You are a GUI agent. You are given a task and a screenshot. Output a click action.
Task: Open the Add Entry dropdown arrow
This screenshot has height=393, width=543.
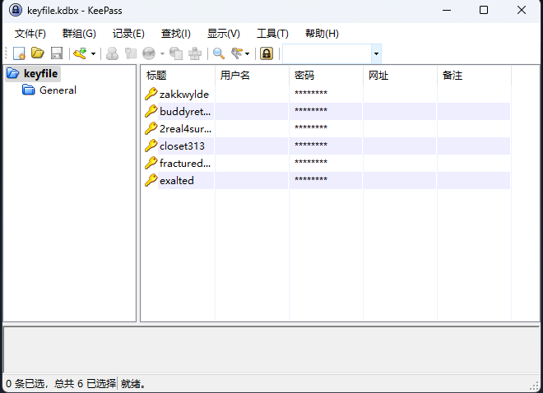93,53
